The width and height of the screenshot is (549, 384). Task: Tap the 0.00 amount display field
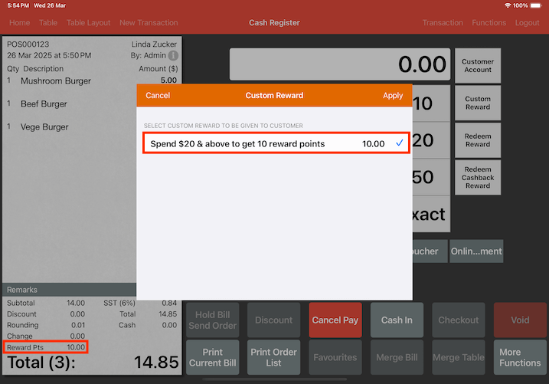click(x=340, y=64)
